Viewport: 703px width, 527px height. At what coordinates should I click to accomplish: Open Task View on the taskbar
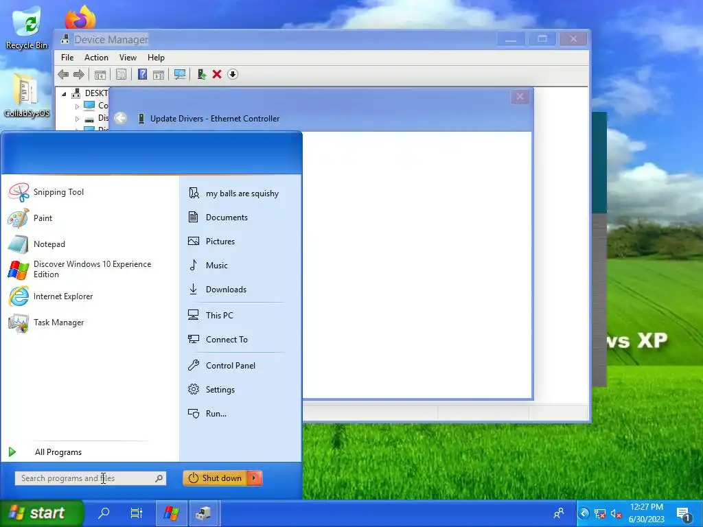point(137,513)
